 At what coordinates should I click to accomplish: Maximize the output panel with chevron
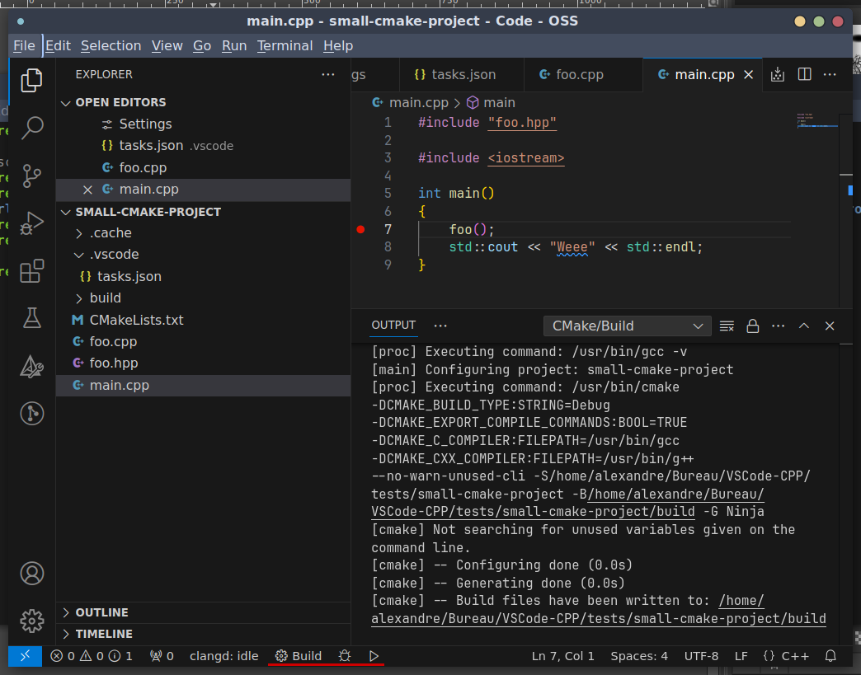[x=804, y=326]
